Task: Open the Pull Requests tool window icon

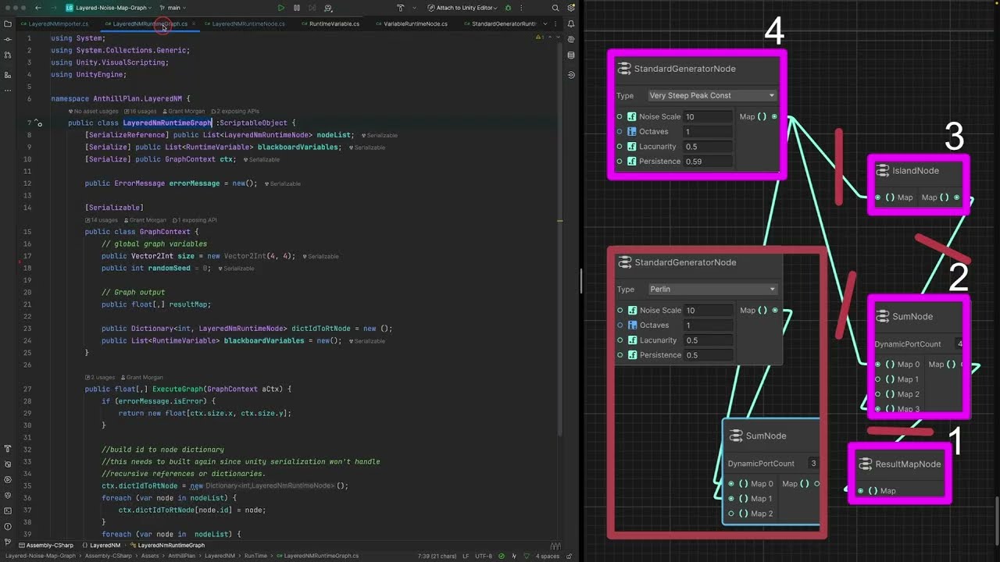Action: tap(8, 55)
